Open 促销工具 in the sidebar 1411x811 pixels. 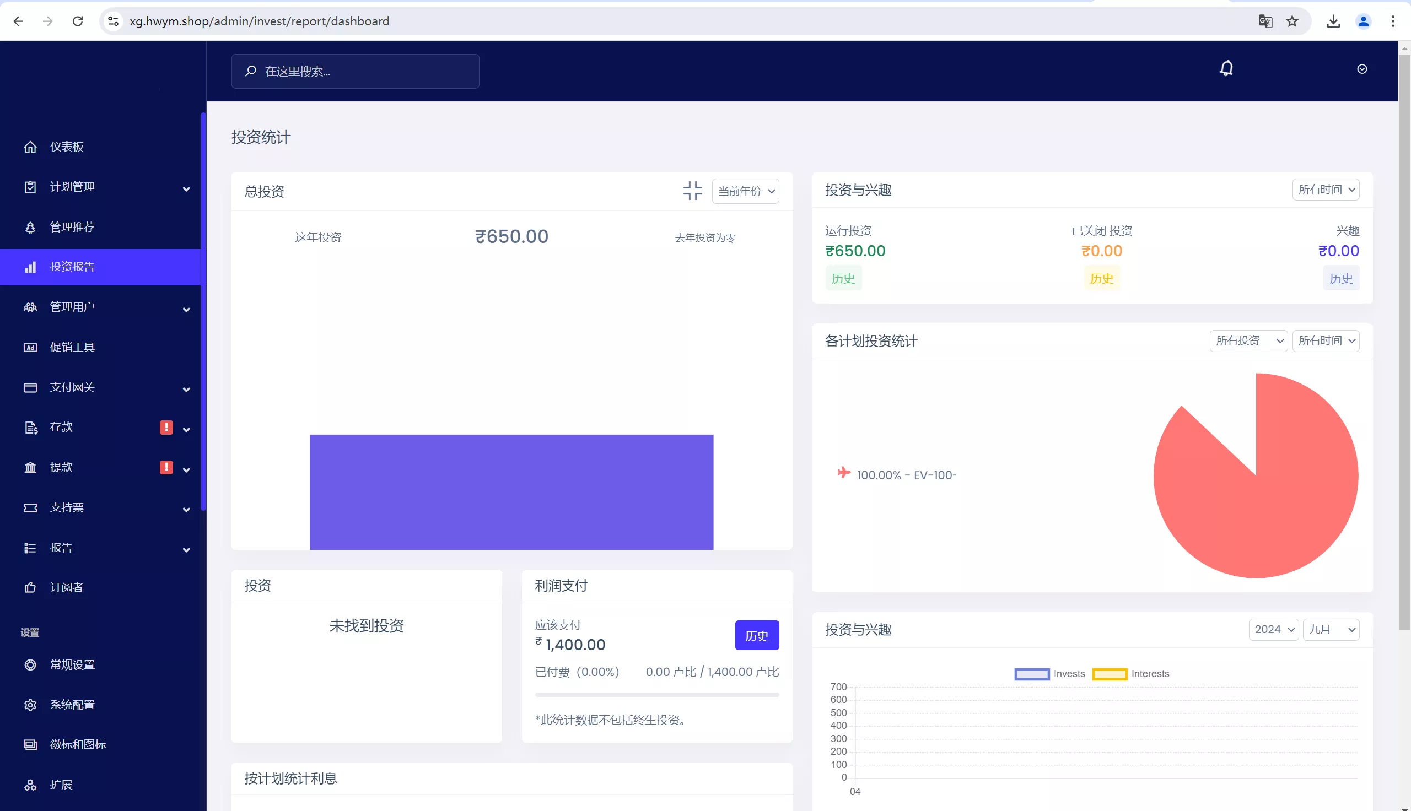click(72, 347)
